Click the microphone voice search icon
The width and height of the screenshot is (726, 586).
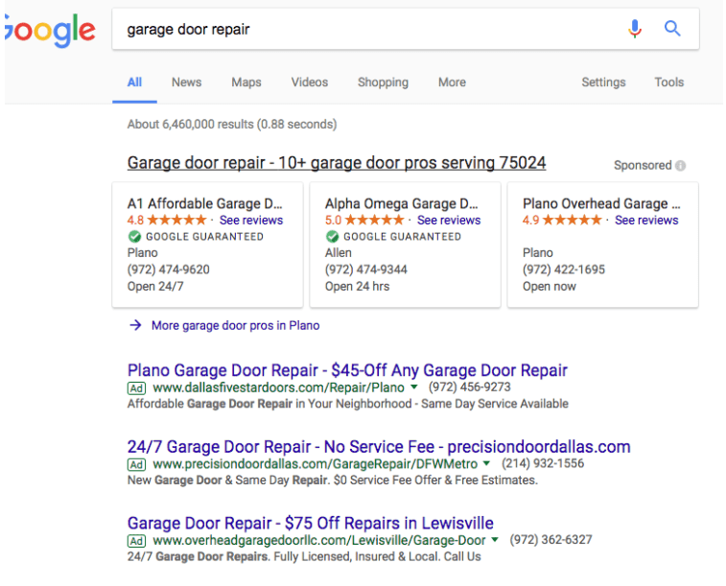click(x=635, y=29)
